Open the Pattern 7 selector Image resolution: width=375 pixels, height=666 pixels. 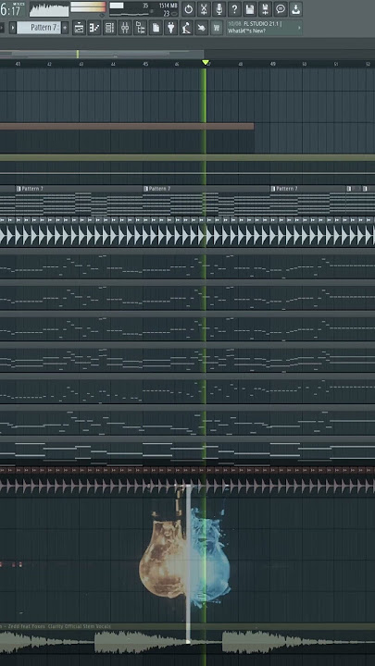(x=39, y=28)
